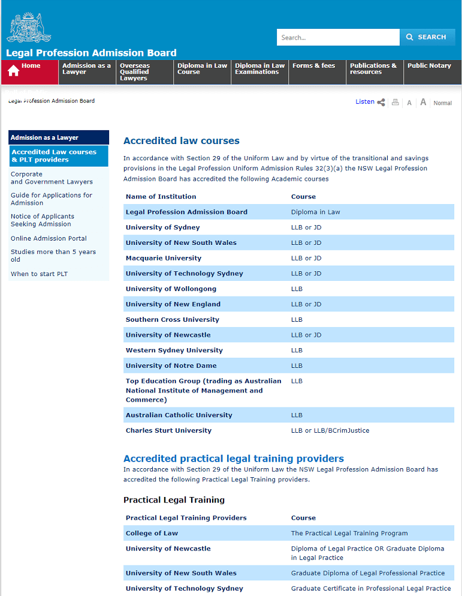Click Practical Legal Training Providers column header
This screenshot has height=596, width=462.
point(186,518)
